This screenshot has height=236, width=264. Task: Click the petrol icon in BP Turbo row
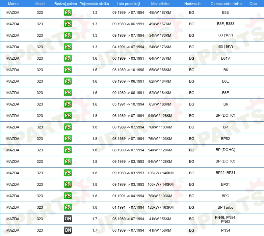click(68, 207)
